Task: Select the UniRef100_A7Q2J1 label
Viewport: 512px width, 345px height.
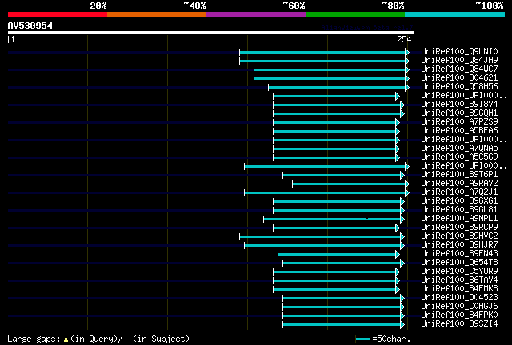Action: pos(459,192)
